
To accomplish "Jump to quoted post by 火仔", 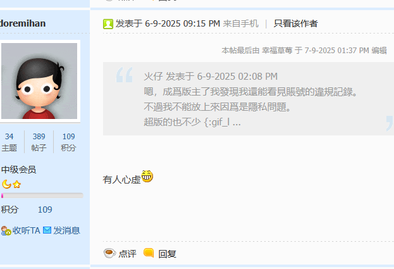I will pos(211,77).
